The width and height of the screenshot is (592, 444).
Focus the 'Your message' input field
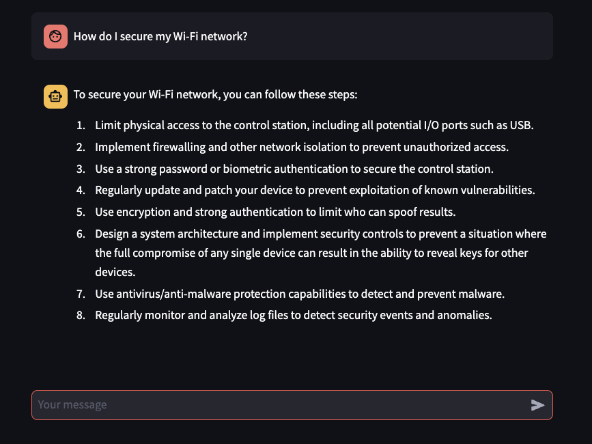280,405
